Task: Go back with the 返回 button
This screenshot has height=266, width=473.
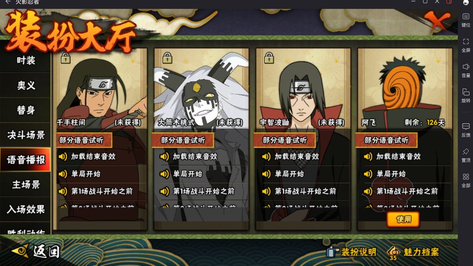Action: (36, 251)
